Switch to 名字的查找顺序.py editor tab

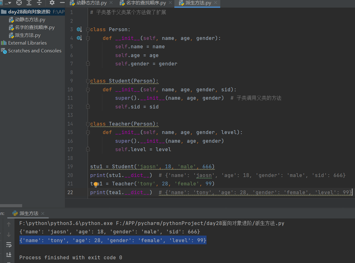146,3
